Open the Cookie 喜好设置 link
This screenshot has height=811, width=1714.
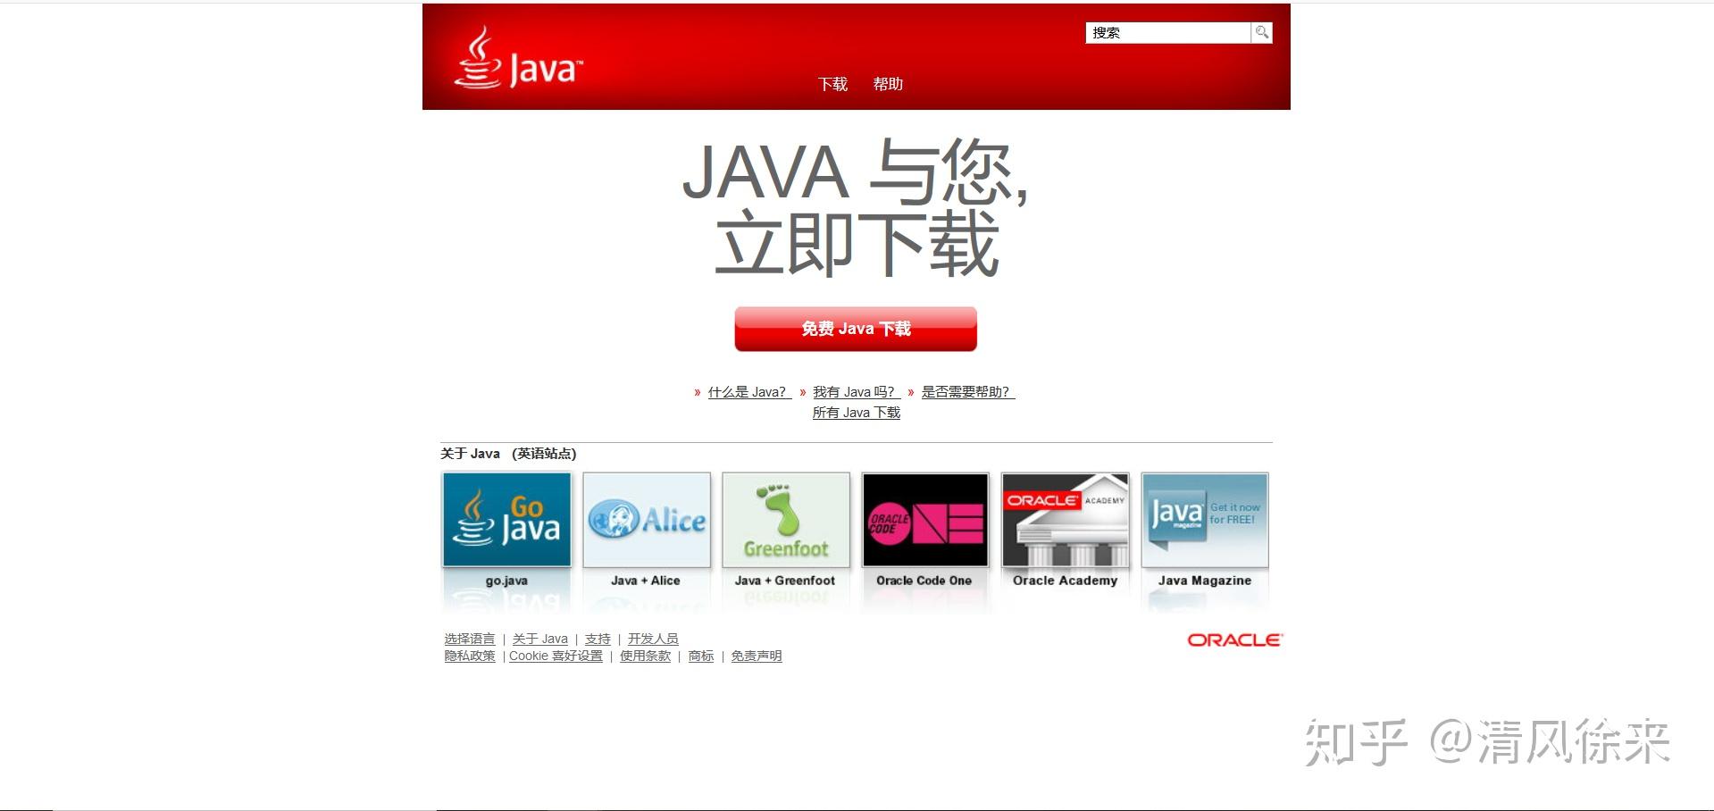click(x=555, y=656)
